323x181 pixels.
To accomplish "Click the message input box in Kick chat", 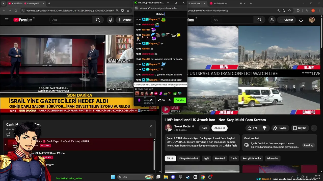I will 145,100.
